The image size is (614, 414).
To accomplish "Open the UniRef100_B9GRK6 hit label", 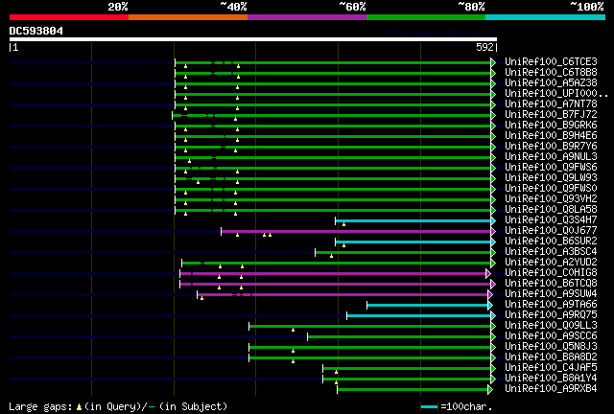I will point(551,126).
